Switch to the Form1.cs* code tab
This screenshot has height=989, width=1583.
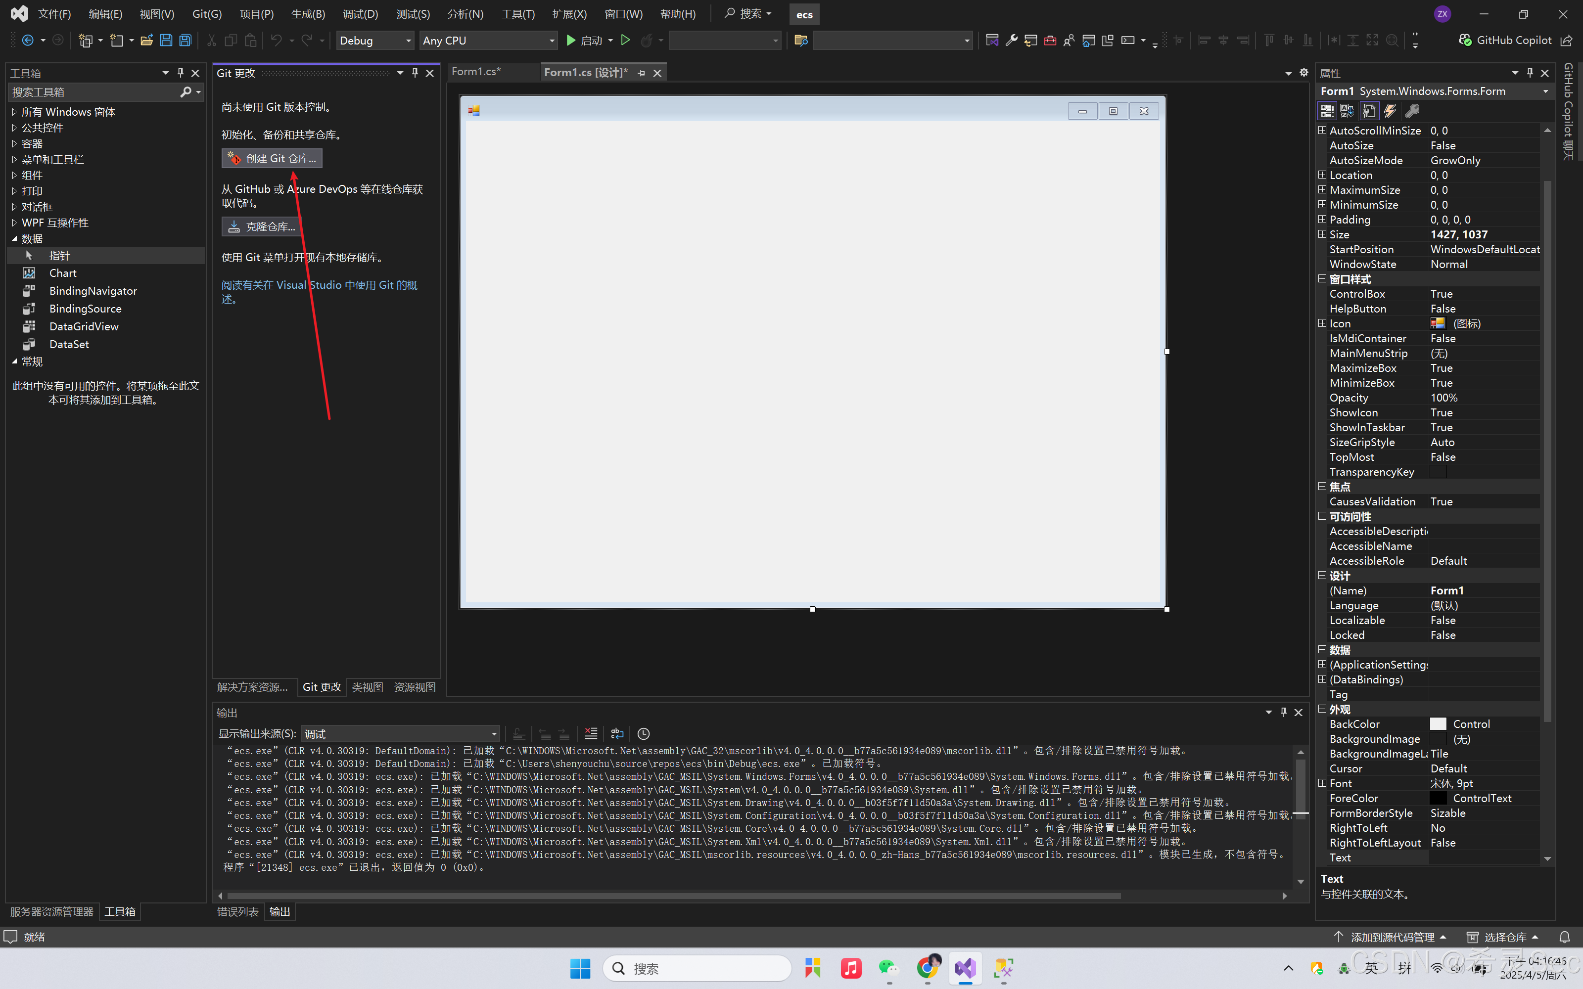475,72
